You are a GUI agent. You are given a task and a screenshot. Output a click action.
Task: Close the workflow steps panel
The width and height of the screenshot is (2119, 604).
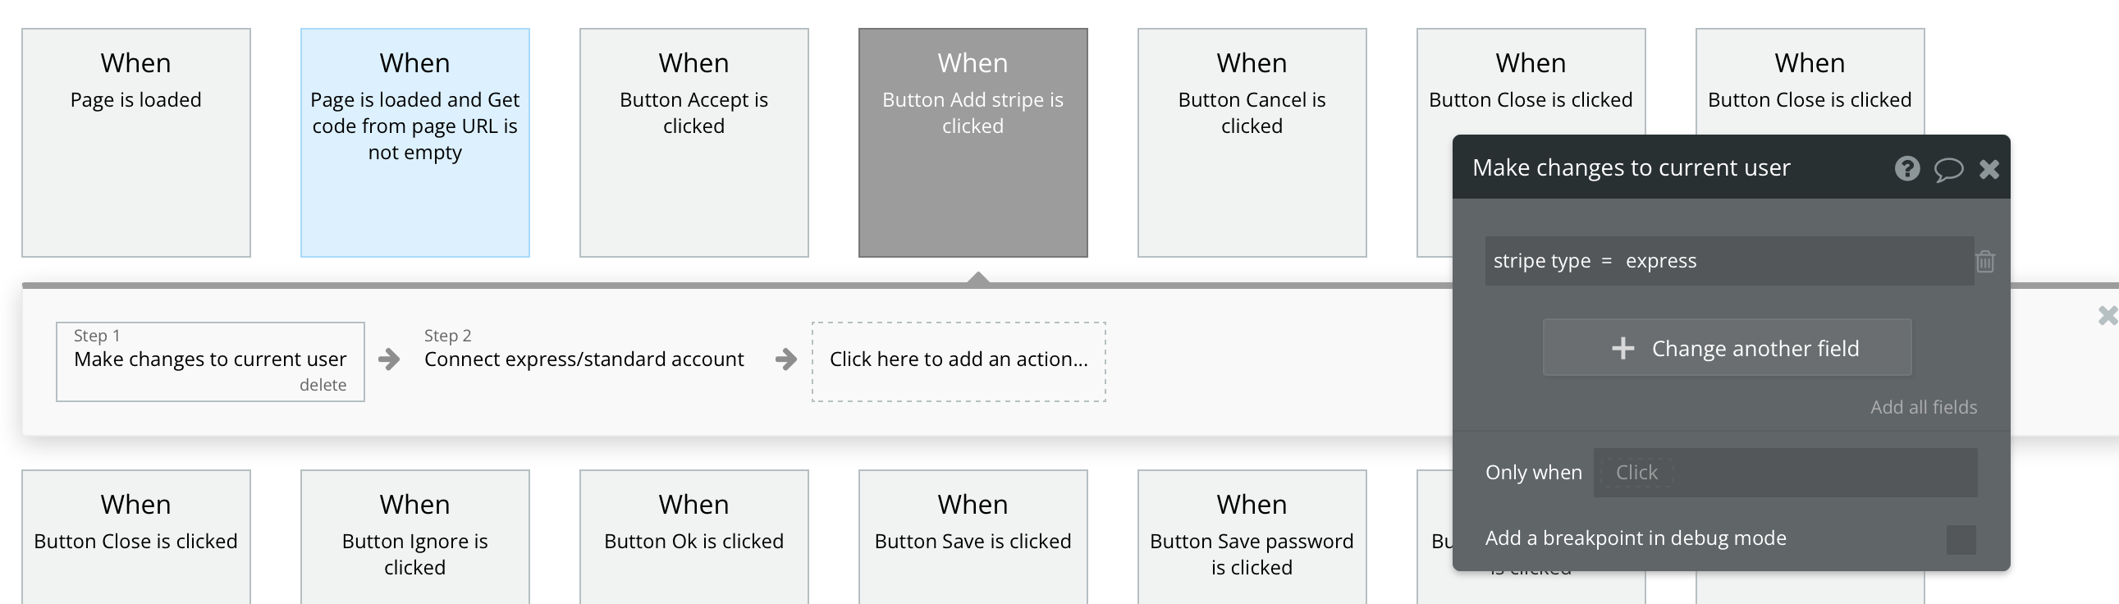(x=2107, y=315)
